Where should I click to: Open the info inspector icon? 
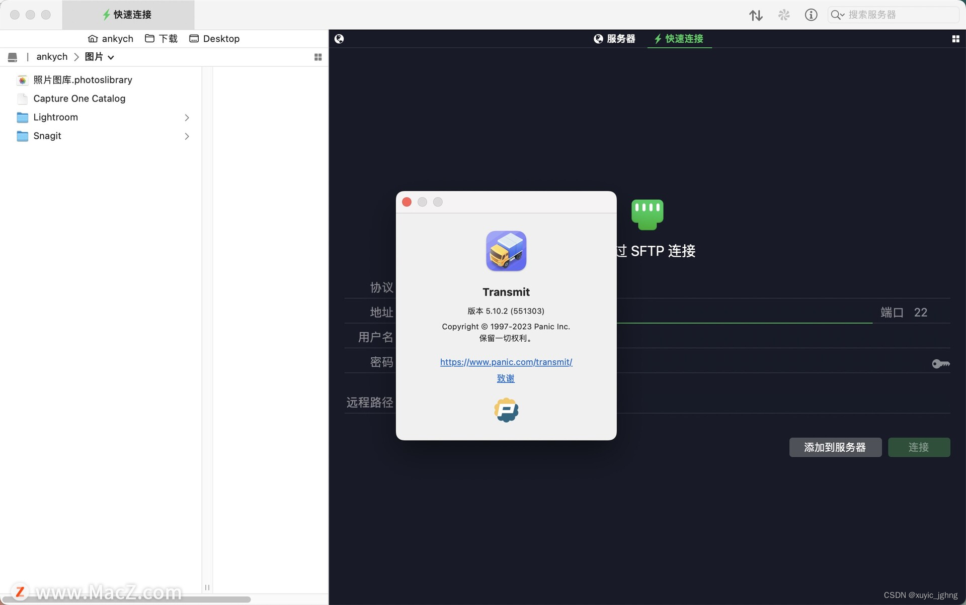pos(811,15)
